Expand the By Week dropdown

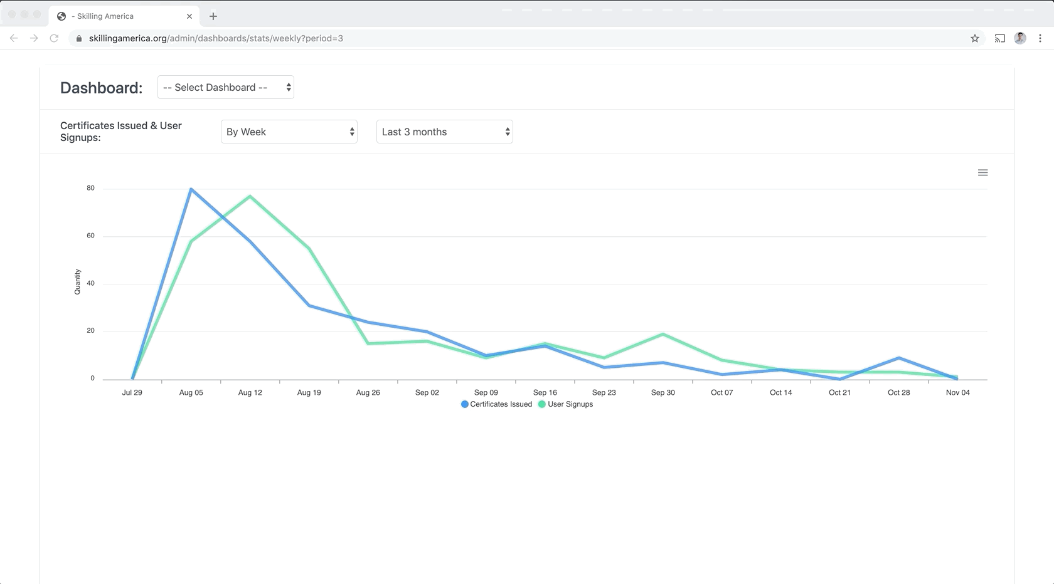pos(289,132)
